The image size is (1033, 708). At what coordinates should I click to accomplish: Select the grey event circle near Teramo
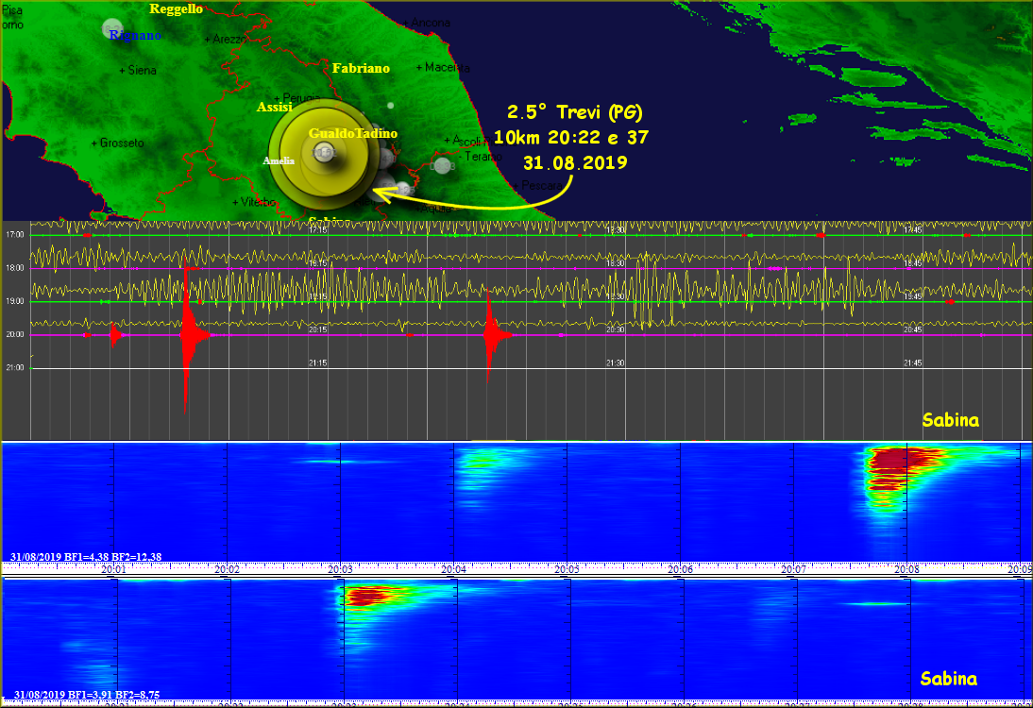coord(442,166)
